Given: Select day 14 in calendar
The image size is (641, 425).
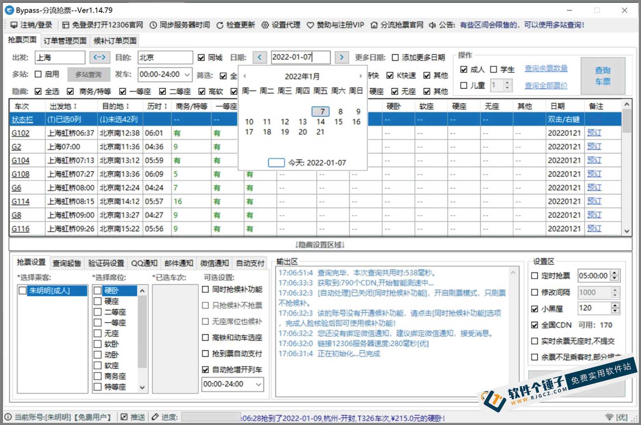Looking at the screenshot, I should 320,122.
